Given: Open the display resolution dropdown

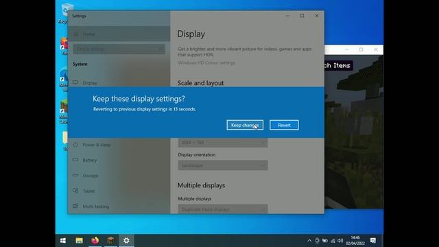Looking at the screenshot, I should tap(223, 143).
